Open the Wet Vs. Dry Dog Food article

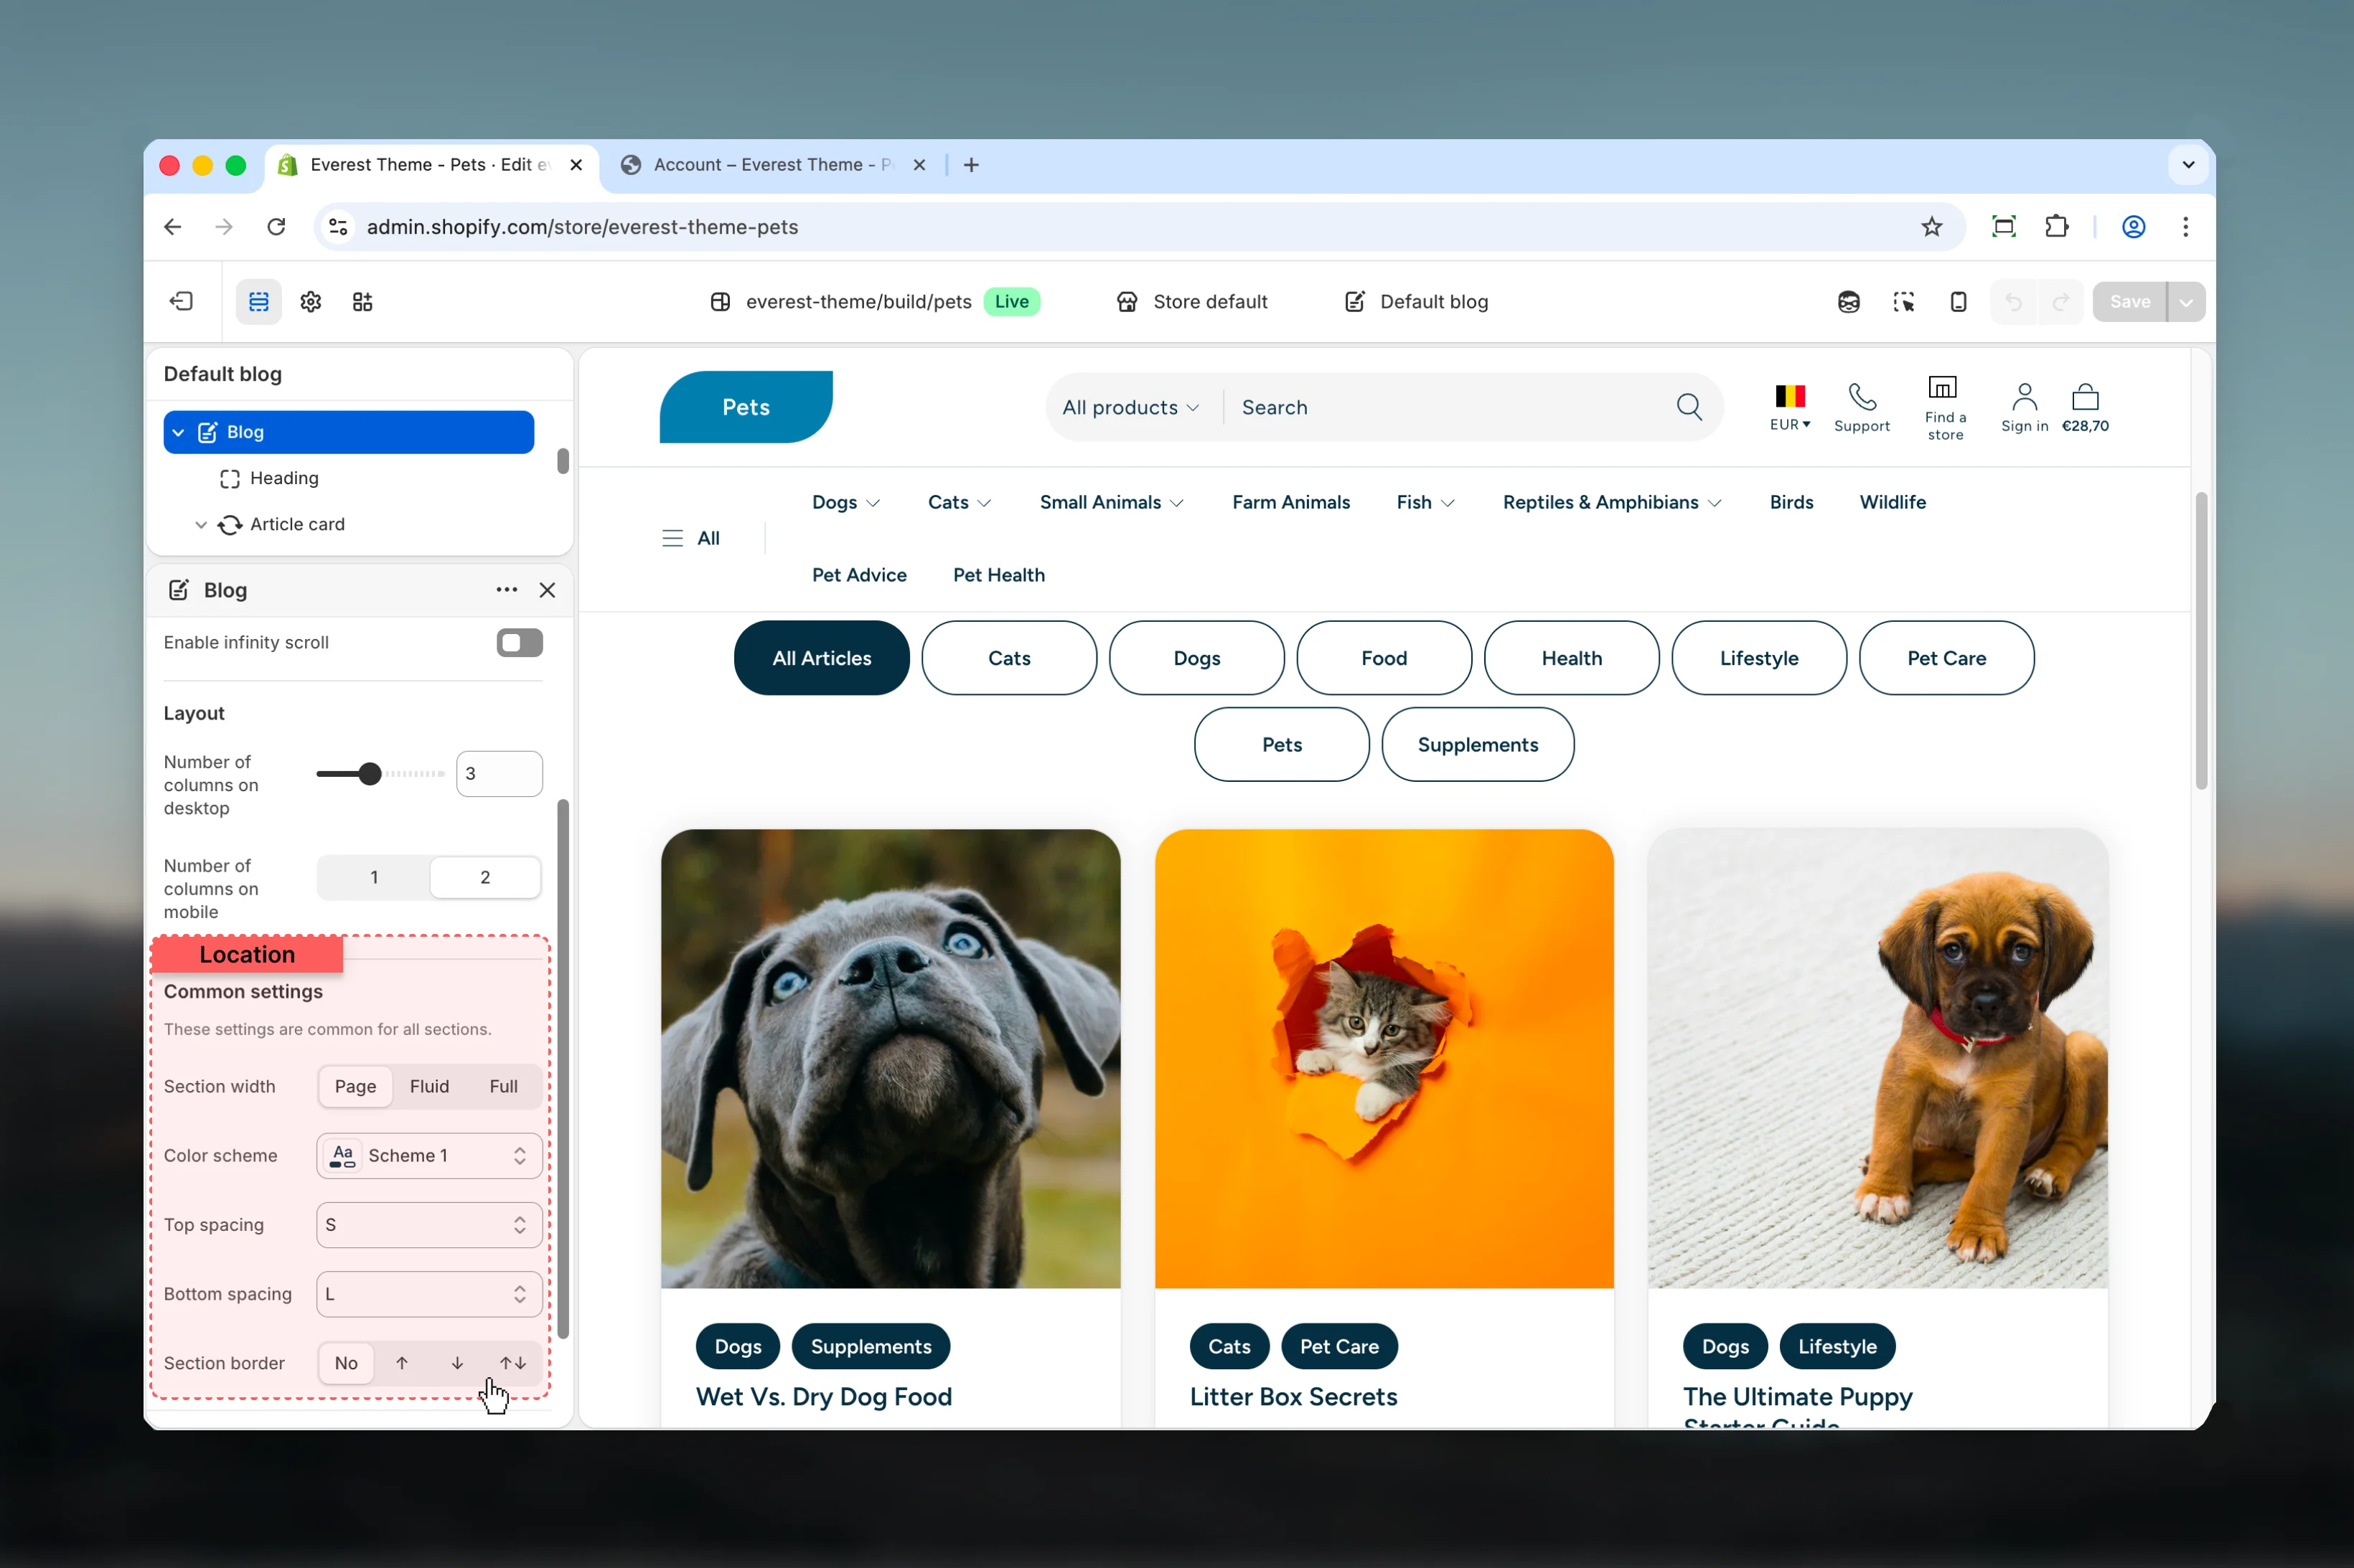pos(823,1398)
